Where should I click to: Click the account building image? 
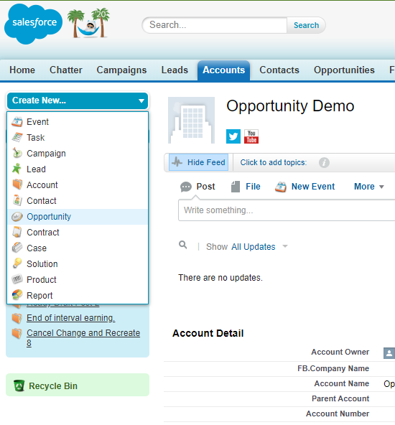192,120
